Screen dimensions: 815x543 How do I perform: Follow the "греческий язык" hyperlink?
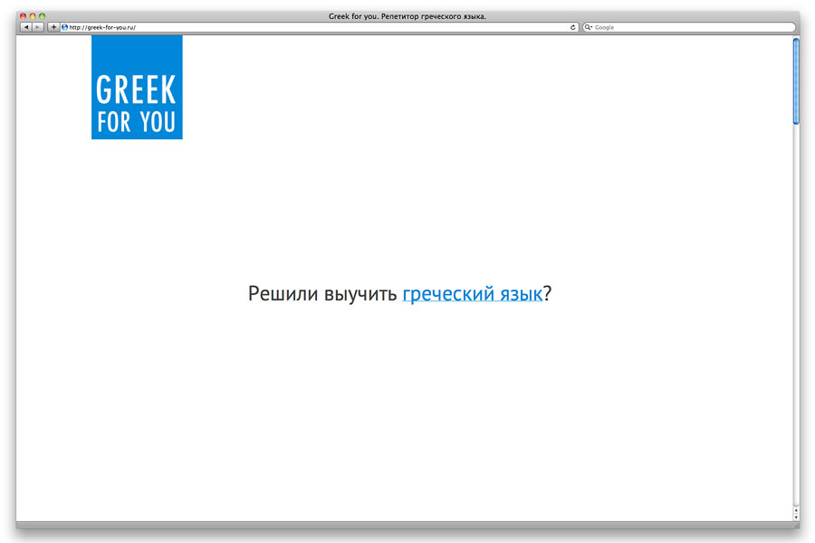[x=472, y=294]
